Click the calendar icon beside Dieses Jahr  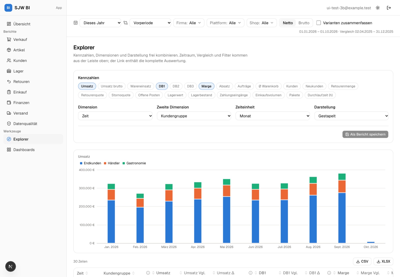click(x=75, y=23)
